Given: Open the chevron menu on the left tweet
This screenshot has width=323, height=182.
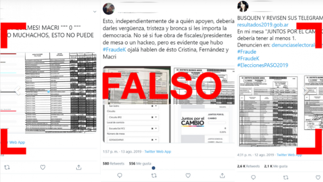Looking at the screenshot, I should (x=95, y=12).
